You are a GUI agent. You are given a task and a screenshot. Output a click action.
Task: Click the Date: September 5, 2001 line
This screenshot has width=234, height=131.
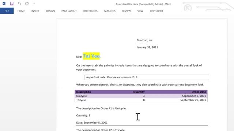click(x=92, y=123)
